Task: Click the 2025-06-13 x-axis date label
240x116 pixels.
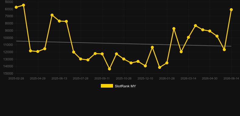Action: [x=59, y=79]
